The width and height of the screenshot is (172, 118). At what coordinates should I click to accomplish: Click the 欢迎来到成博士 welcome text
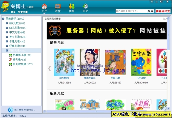53,19
